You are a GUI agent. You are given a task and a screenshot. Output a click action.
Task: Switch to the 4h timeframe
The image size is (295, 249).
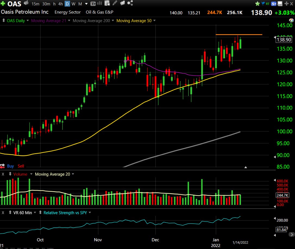coord(61,4)
